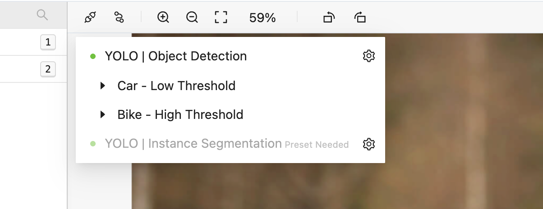Viewport: 543px width, 209px height.
Task: Toggle faded status dot of Instance Segmentation
Action: coord(93,144)
